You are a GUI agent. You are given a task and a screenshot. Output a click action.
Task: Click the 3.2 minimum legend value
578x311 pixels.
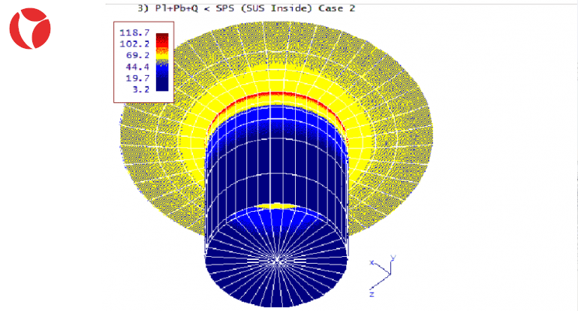click(141, 89)
